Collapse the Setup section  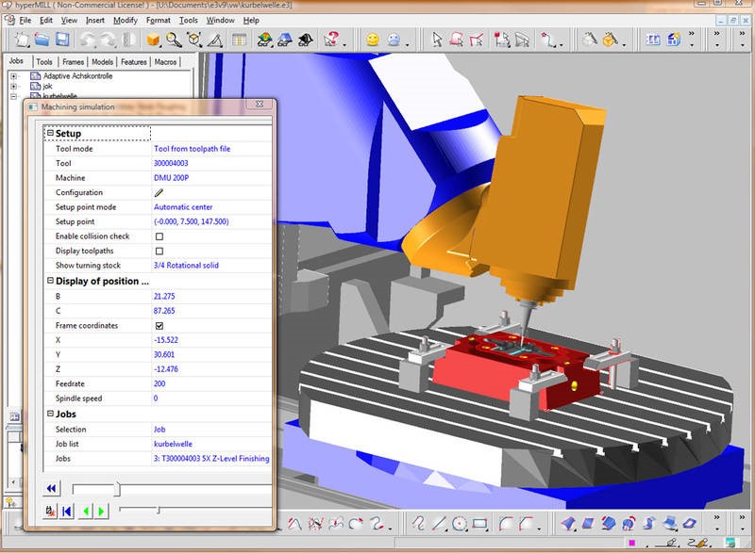point(50,133)
